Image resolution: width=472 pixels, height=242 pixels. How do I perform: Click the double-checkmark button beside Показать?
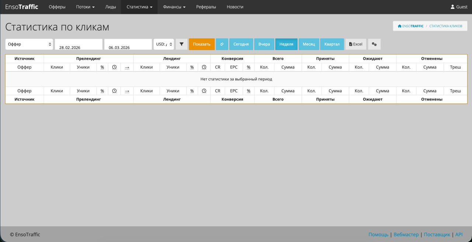[x=222, y=44]
